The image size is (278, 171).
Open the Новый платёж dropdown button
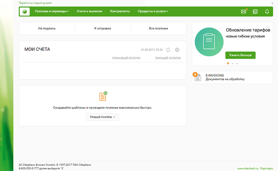pos(102,117)
